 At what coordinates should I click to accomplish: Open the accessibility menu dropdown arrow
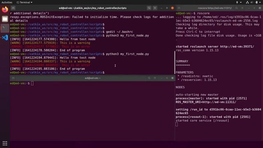coord(241,2)
